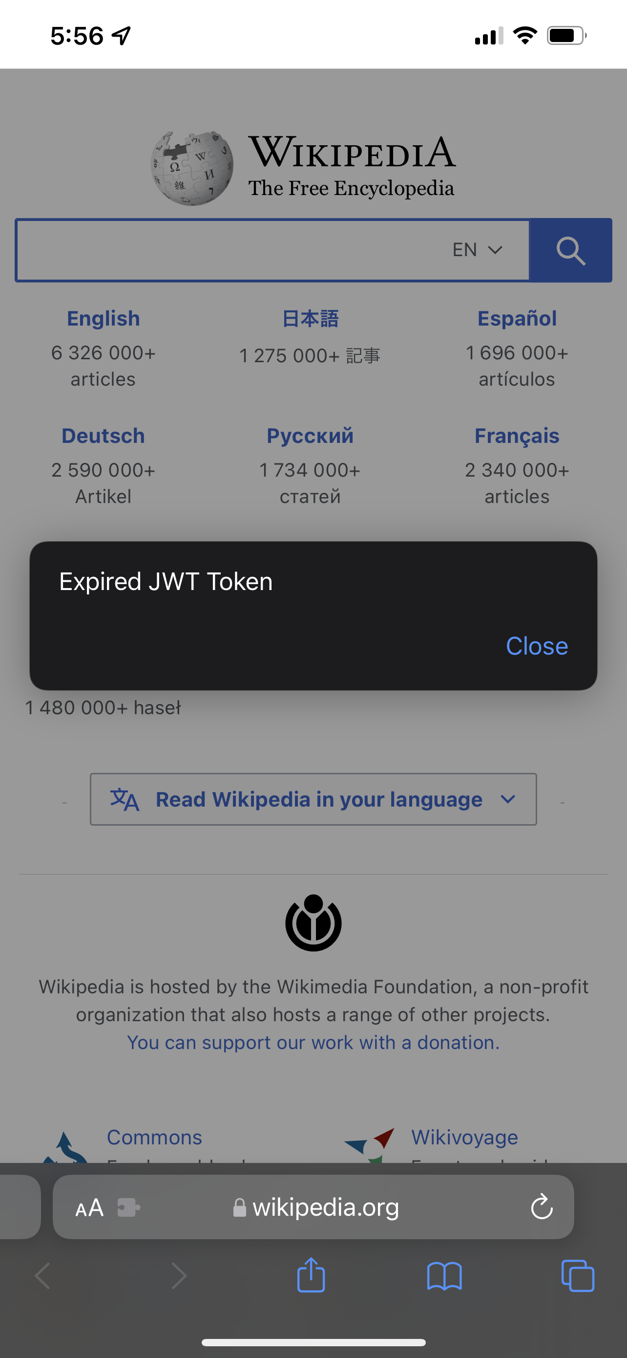Open the EN language selector dropdown

tap(477, 250)
